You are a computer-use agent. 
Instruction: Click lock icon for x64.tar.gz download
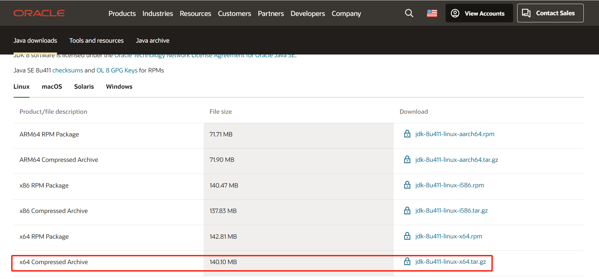click(407, 261)
